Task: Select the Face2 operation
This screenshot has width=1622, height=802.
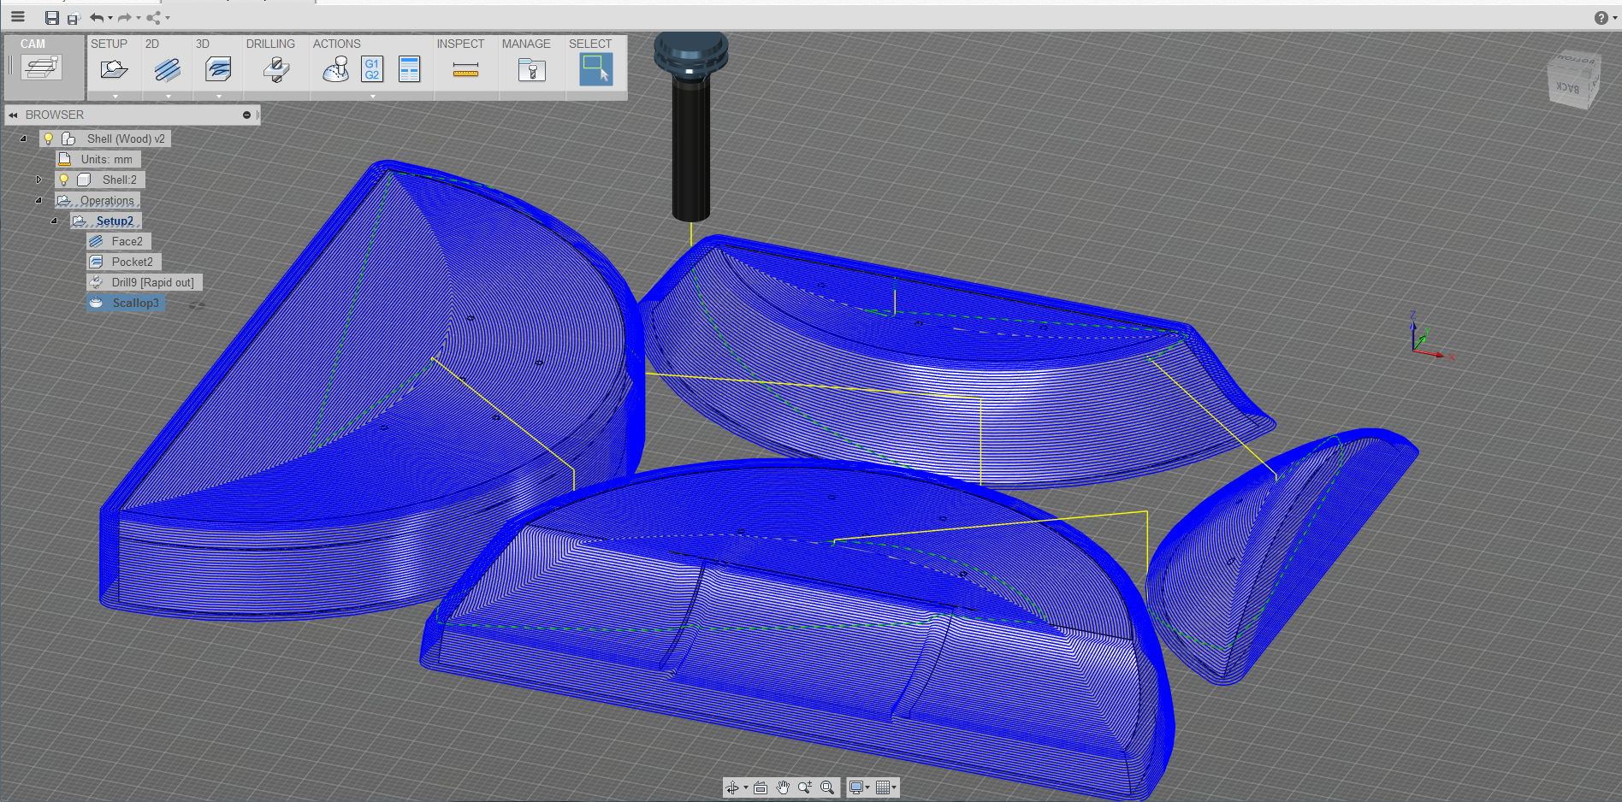Action: pos(119,241)
